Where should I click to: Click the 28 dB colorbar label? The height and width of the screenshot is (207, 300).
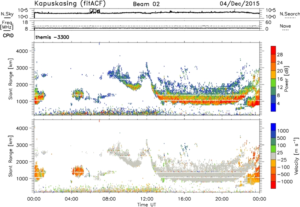pyautogui.click(x=280, y=55)
